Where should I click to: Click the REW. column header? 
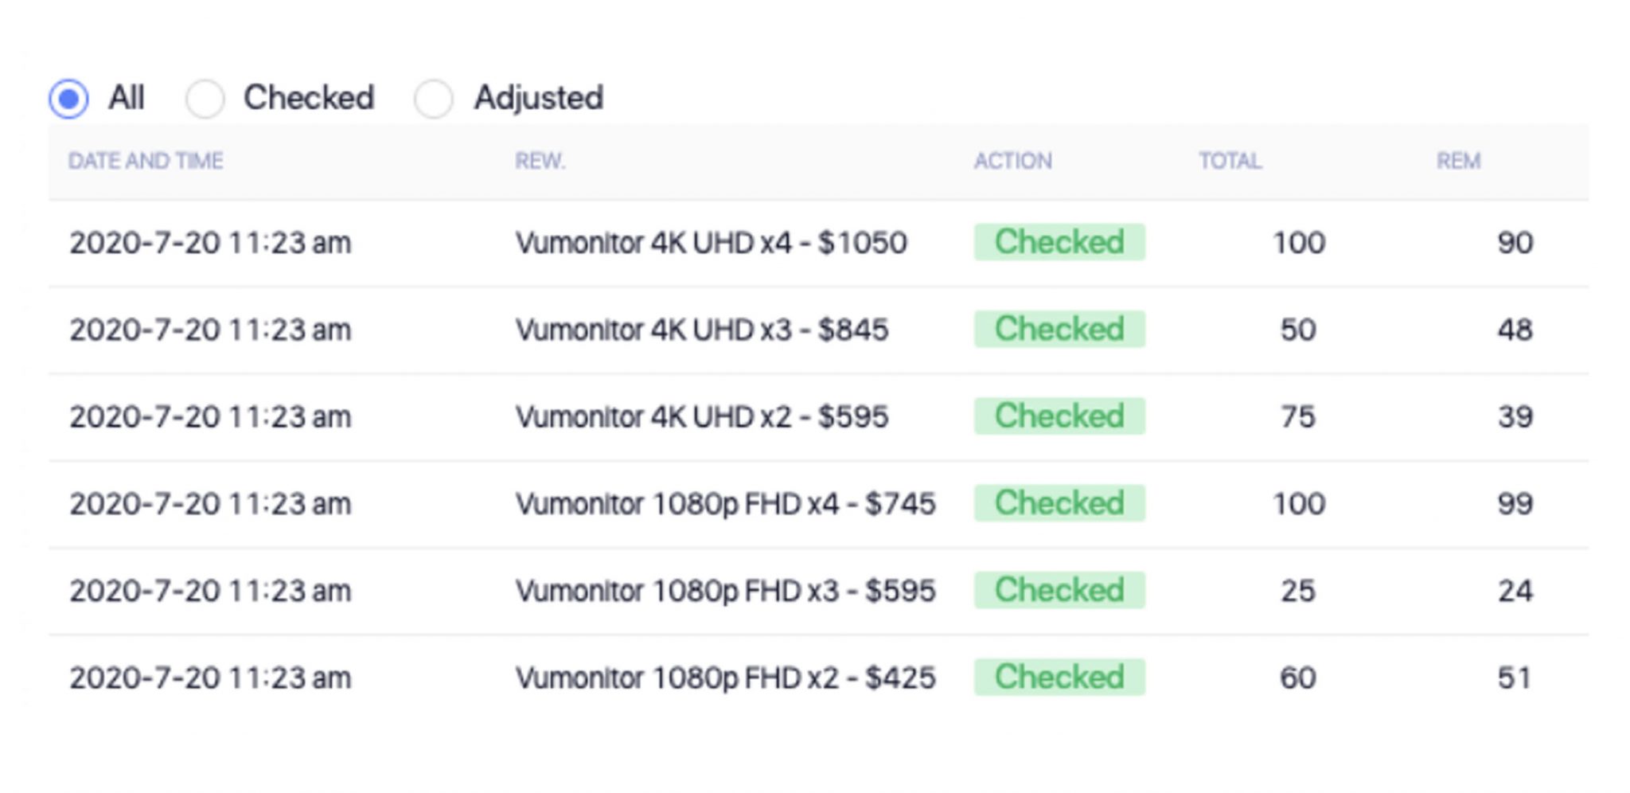pos(540,162)
